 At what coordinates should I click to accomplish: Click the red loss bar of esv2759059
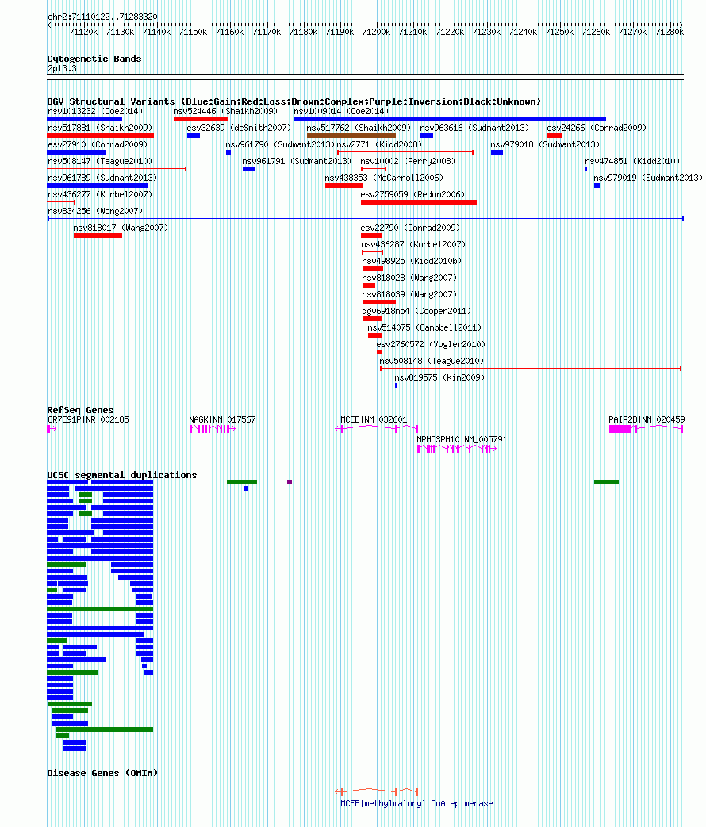point(418,202)
